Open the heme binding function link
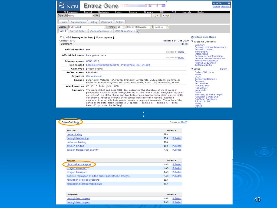The height and width of the screenshot is (208, 277). (74, 134)
